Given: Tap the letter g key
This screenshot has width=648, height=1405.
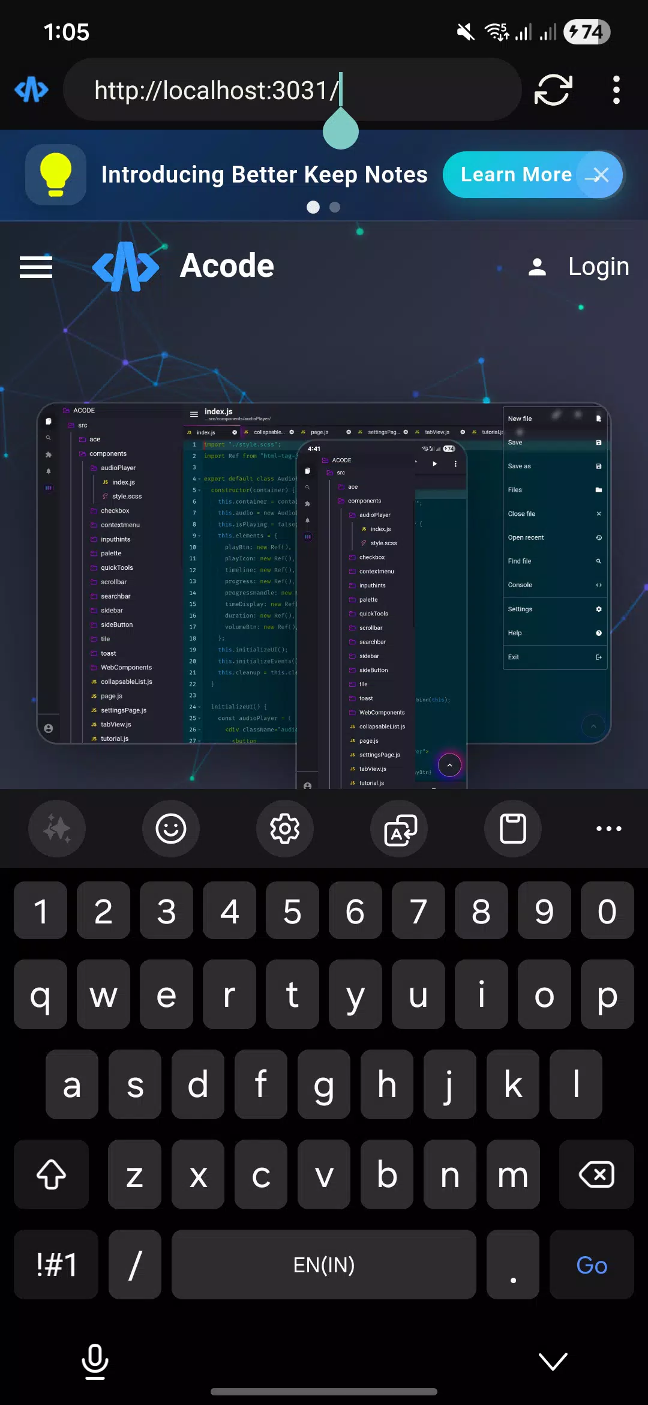Looking at the screenshot, I should pos(324,1084).
